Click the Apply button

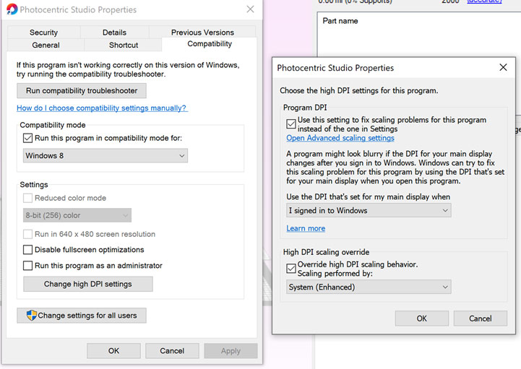[231, 351]
